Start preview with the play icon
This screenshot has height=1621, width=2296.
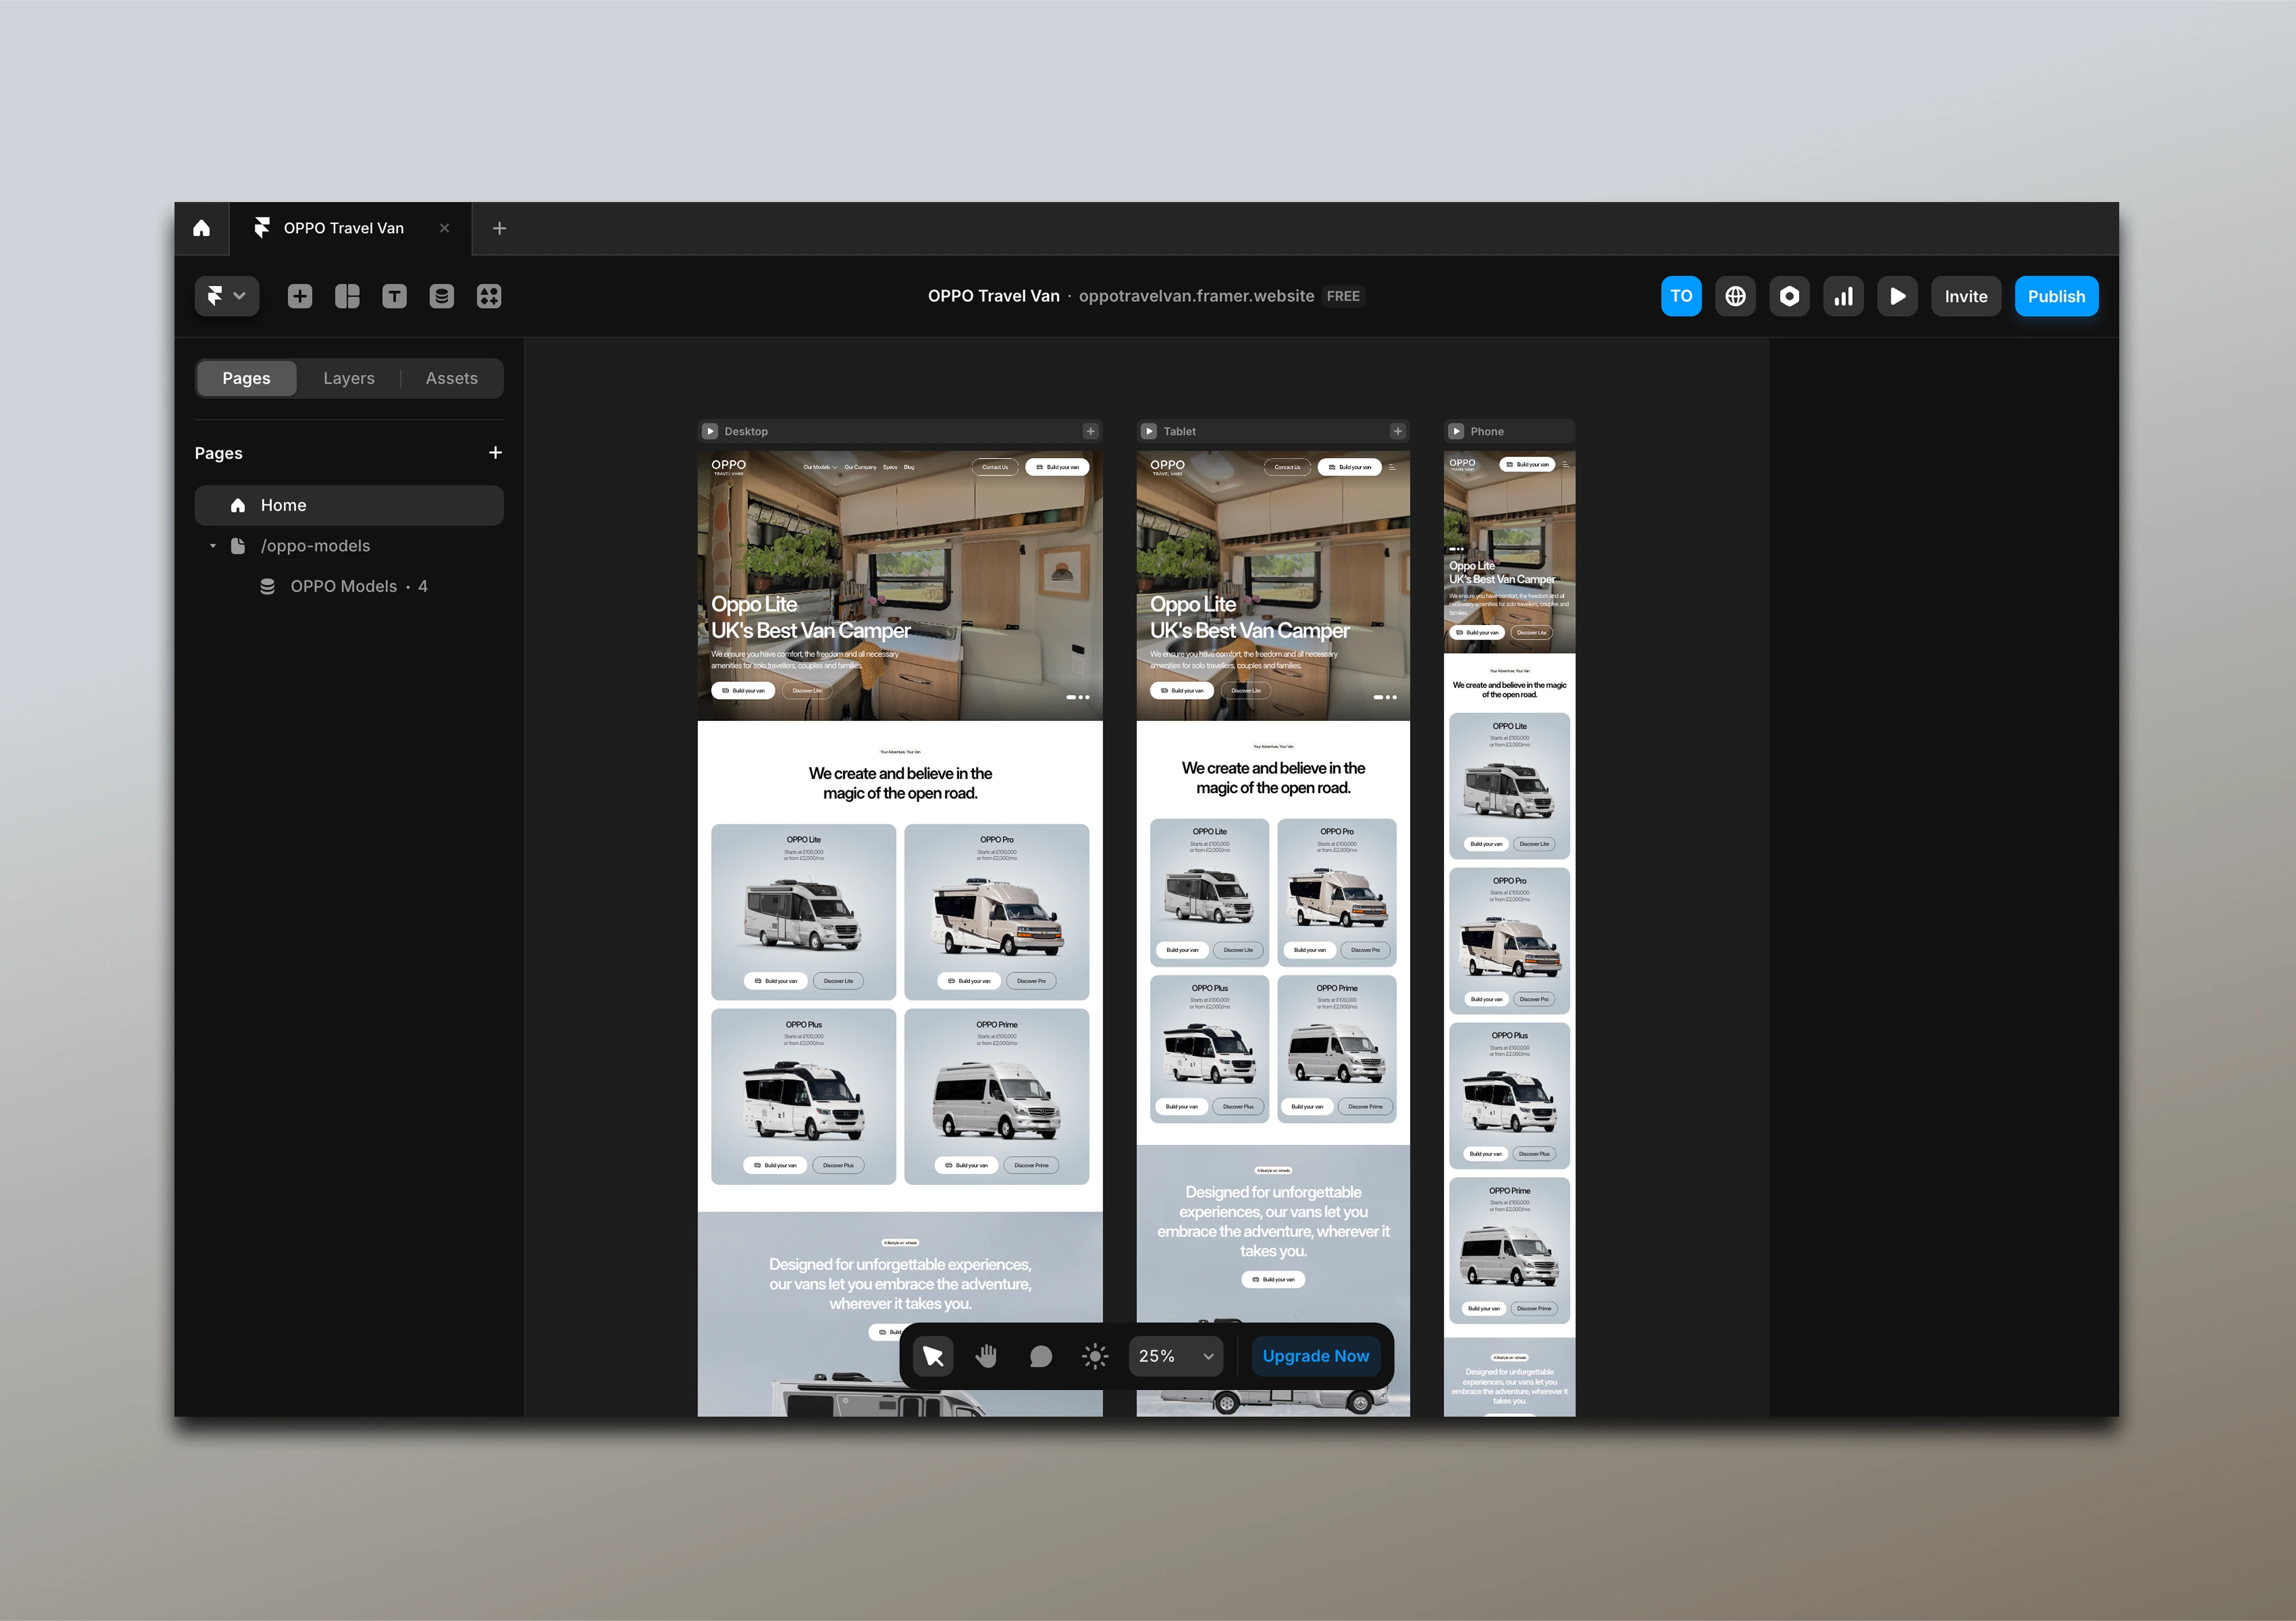1897,296
